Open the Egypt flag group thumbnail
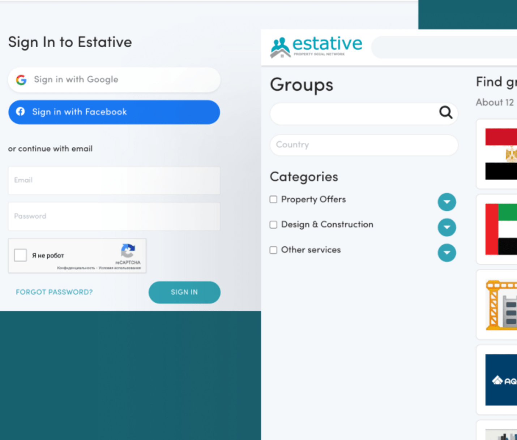 [501, 154]
